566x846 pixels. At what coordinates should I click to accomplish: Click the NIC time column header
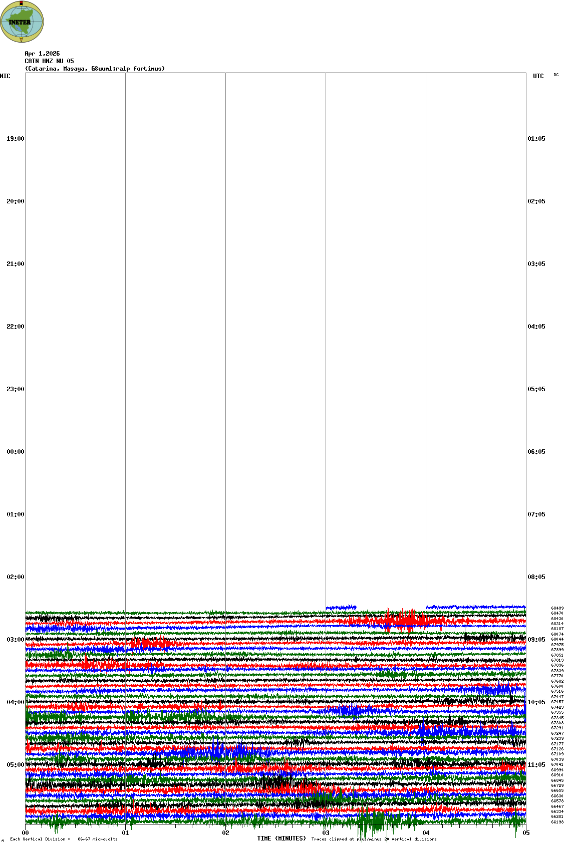(5, 76)
